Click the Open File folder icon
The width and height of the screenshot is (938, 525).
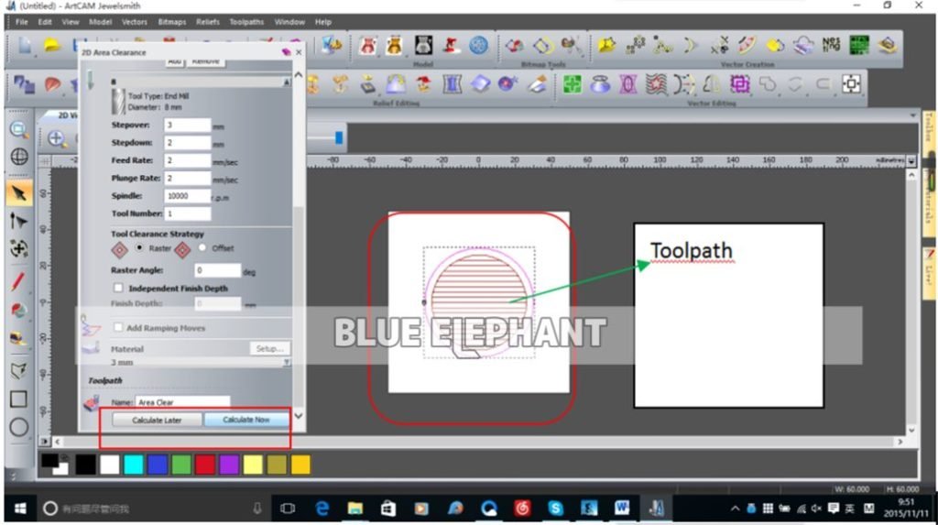click(x=52, y=46)
